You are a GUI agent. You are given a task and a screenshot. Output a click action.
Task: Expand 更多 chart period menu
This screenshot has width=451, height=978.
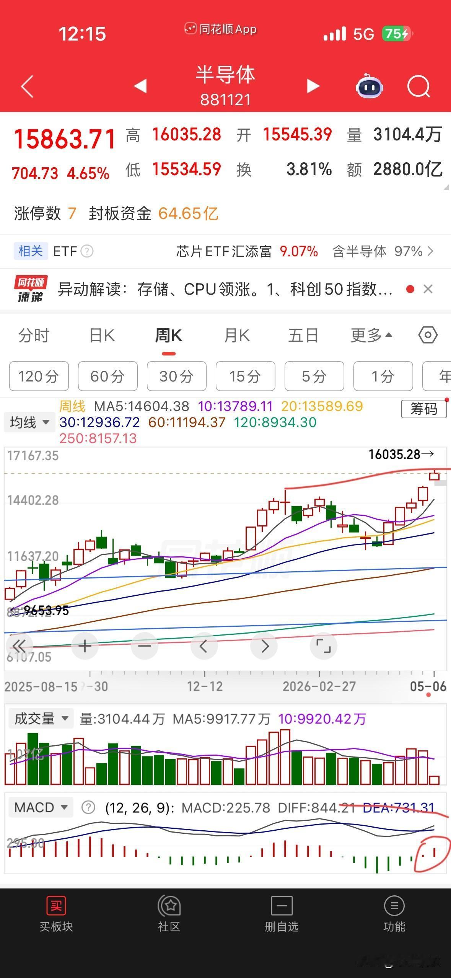pyautogui.click(x=371, y=336)
